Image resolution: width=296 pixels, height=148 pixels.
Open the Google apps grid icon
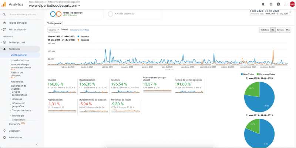[x=271, y=4]
